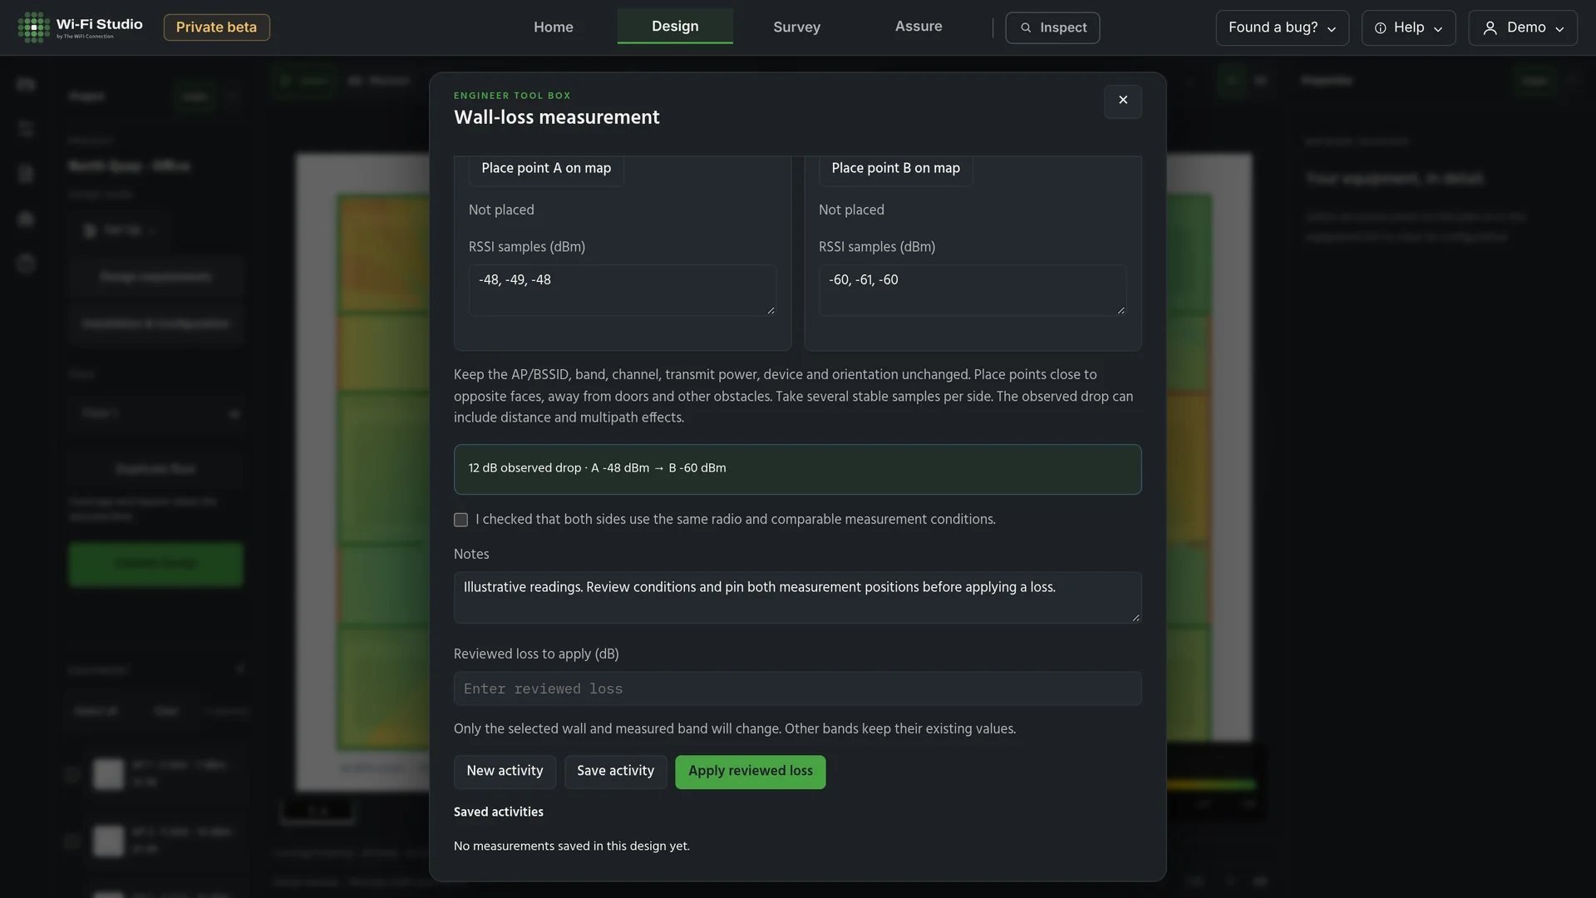The image size is (1596, 898).
Task: Open the Demo account dropdown chevron
Action: coord(1559,29)
